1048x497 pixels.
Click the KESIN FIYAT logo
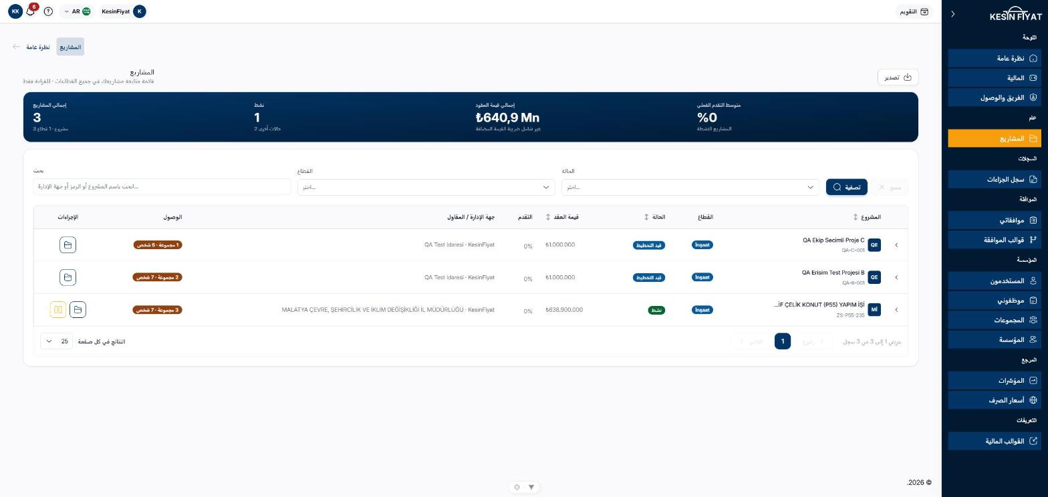pyautogui.click(x=1015, y=15)
